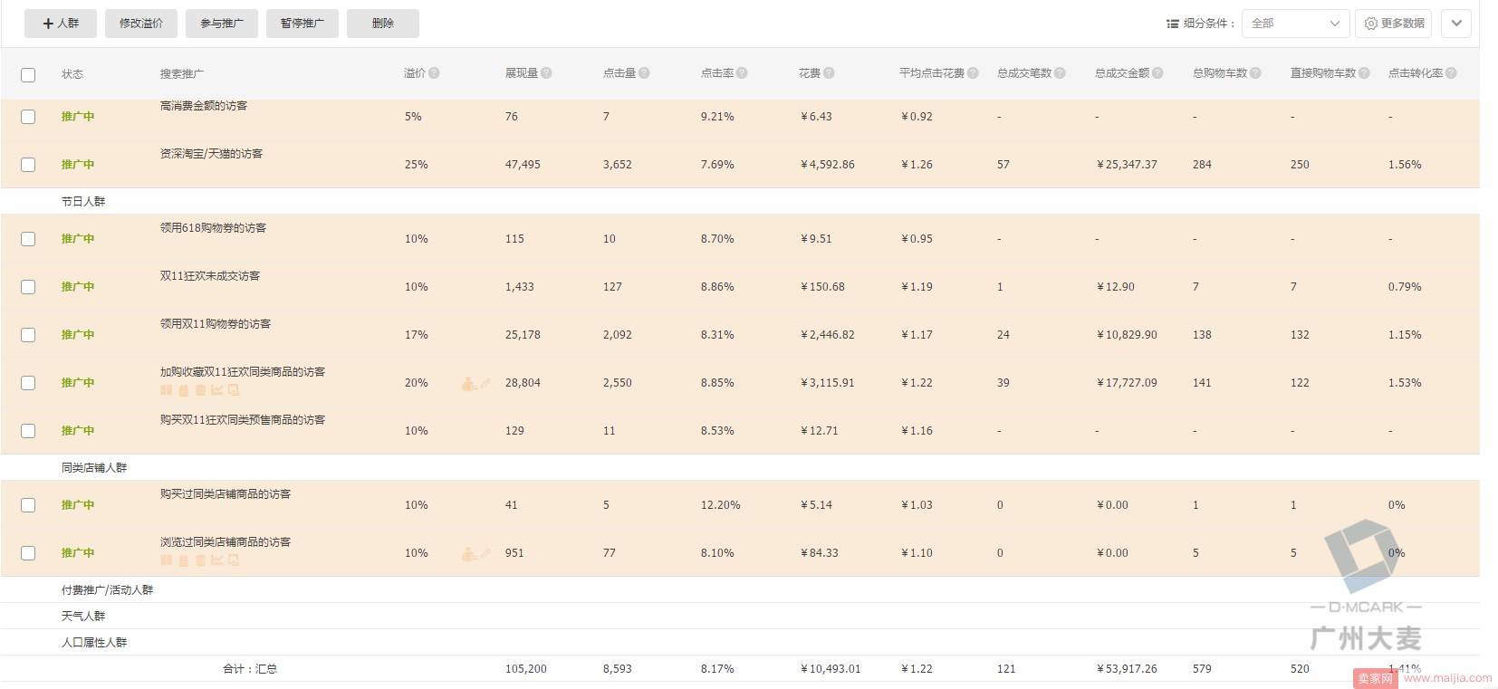The height and width of the screenshot is (689, 1498).
Task: Click the 25% premium value in 资深淘宝 row
Action: tap(417, 165)
